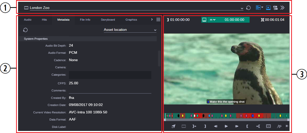Toggle the green monitor display button
Viewport: 307px width, 133px height.
pos(204,20)
